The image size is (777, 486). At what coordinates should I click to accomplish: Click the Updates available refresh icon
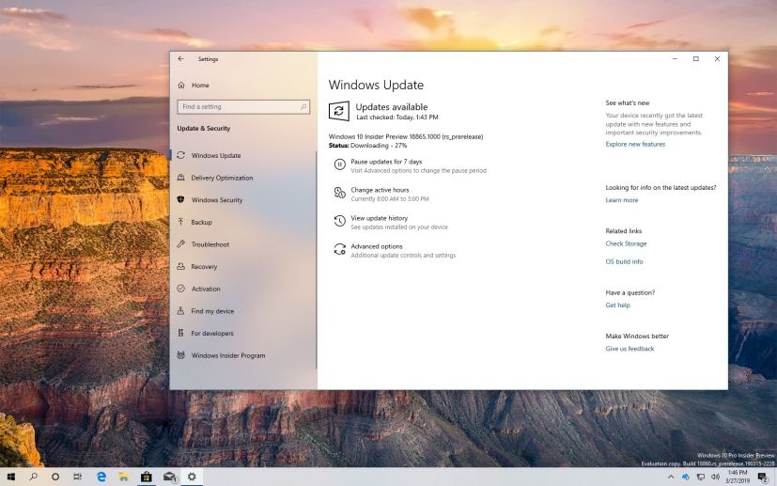coord(339,111)
